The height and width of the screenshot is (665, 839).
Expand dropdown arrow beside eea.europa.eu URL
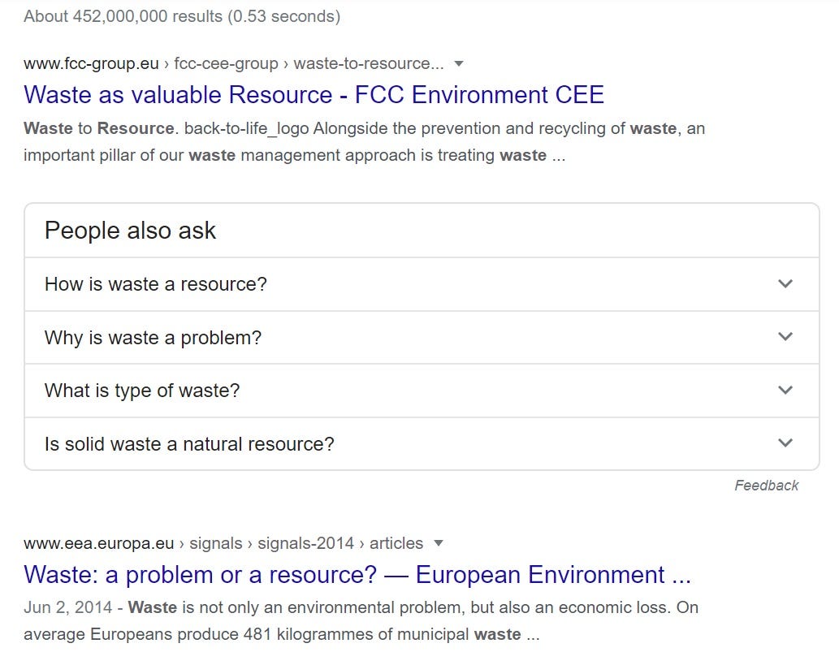[439, 543]
